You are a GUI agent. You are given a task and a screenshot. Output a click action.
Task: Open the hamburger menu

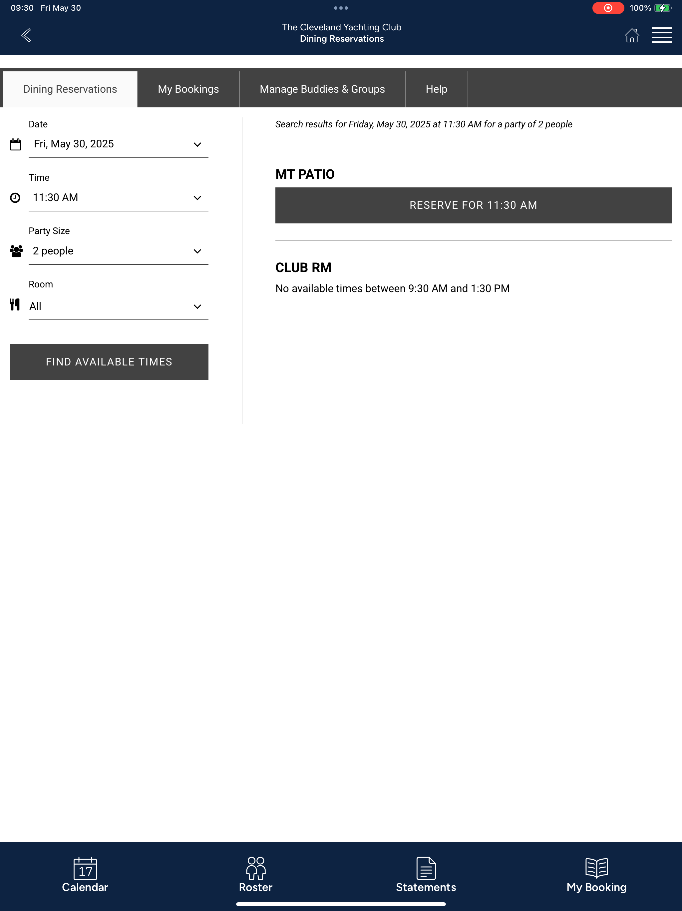[x=661, y=35]
